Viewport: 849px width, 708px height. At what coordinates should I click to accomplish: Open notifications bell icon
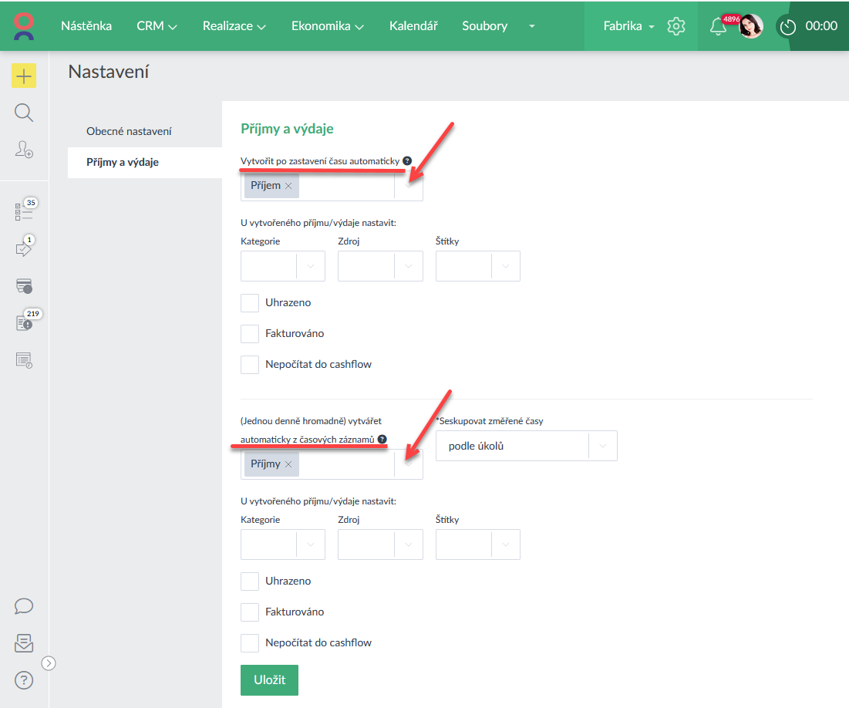pos(718,26)
